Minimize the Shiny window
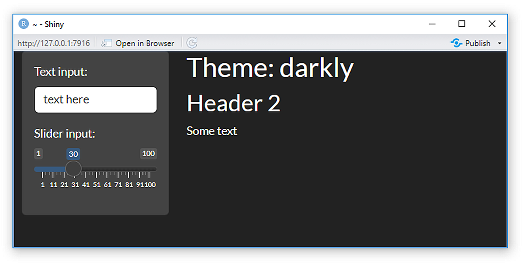Viewport: 523px width, 266px height. click(x=432, y=24)
